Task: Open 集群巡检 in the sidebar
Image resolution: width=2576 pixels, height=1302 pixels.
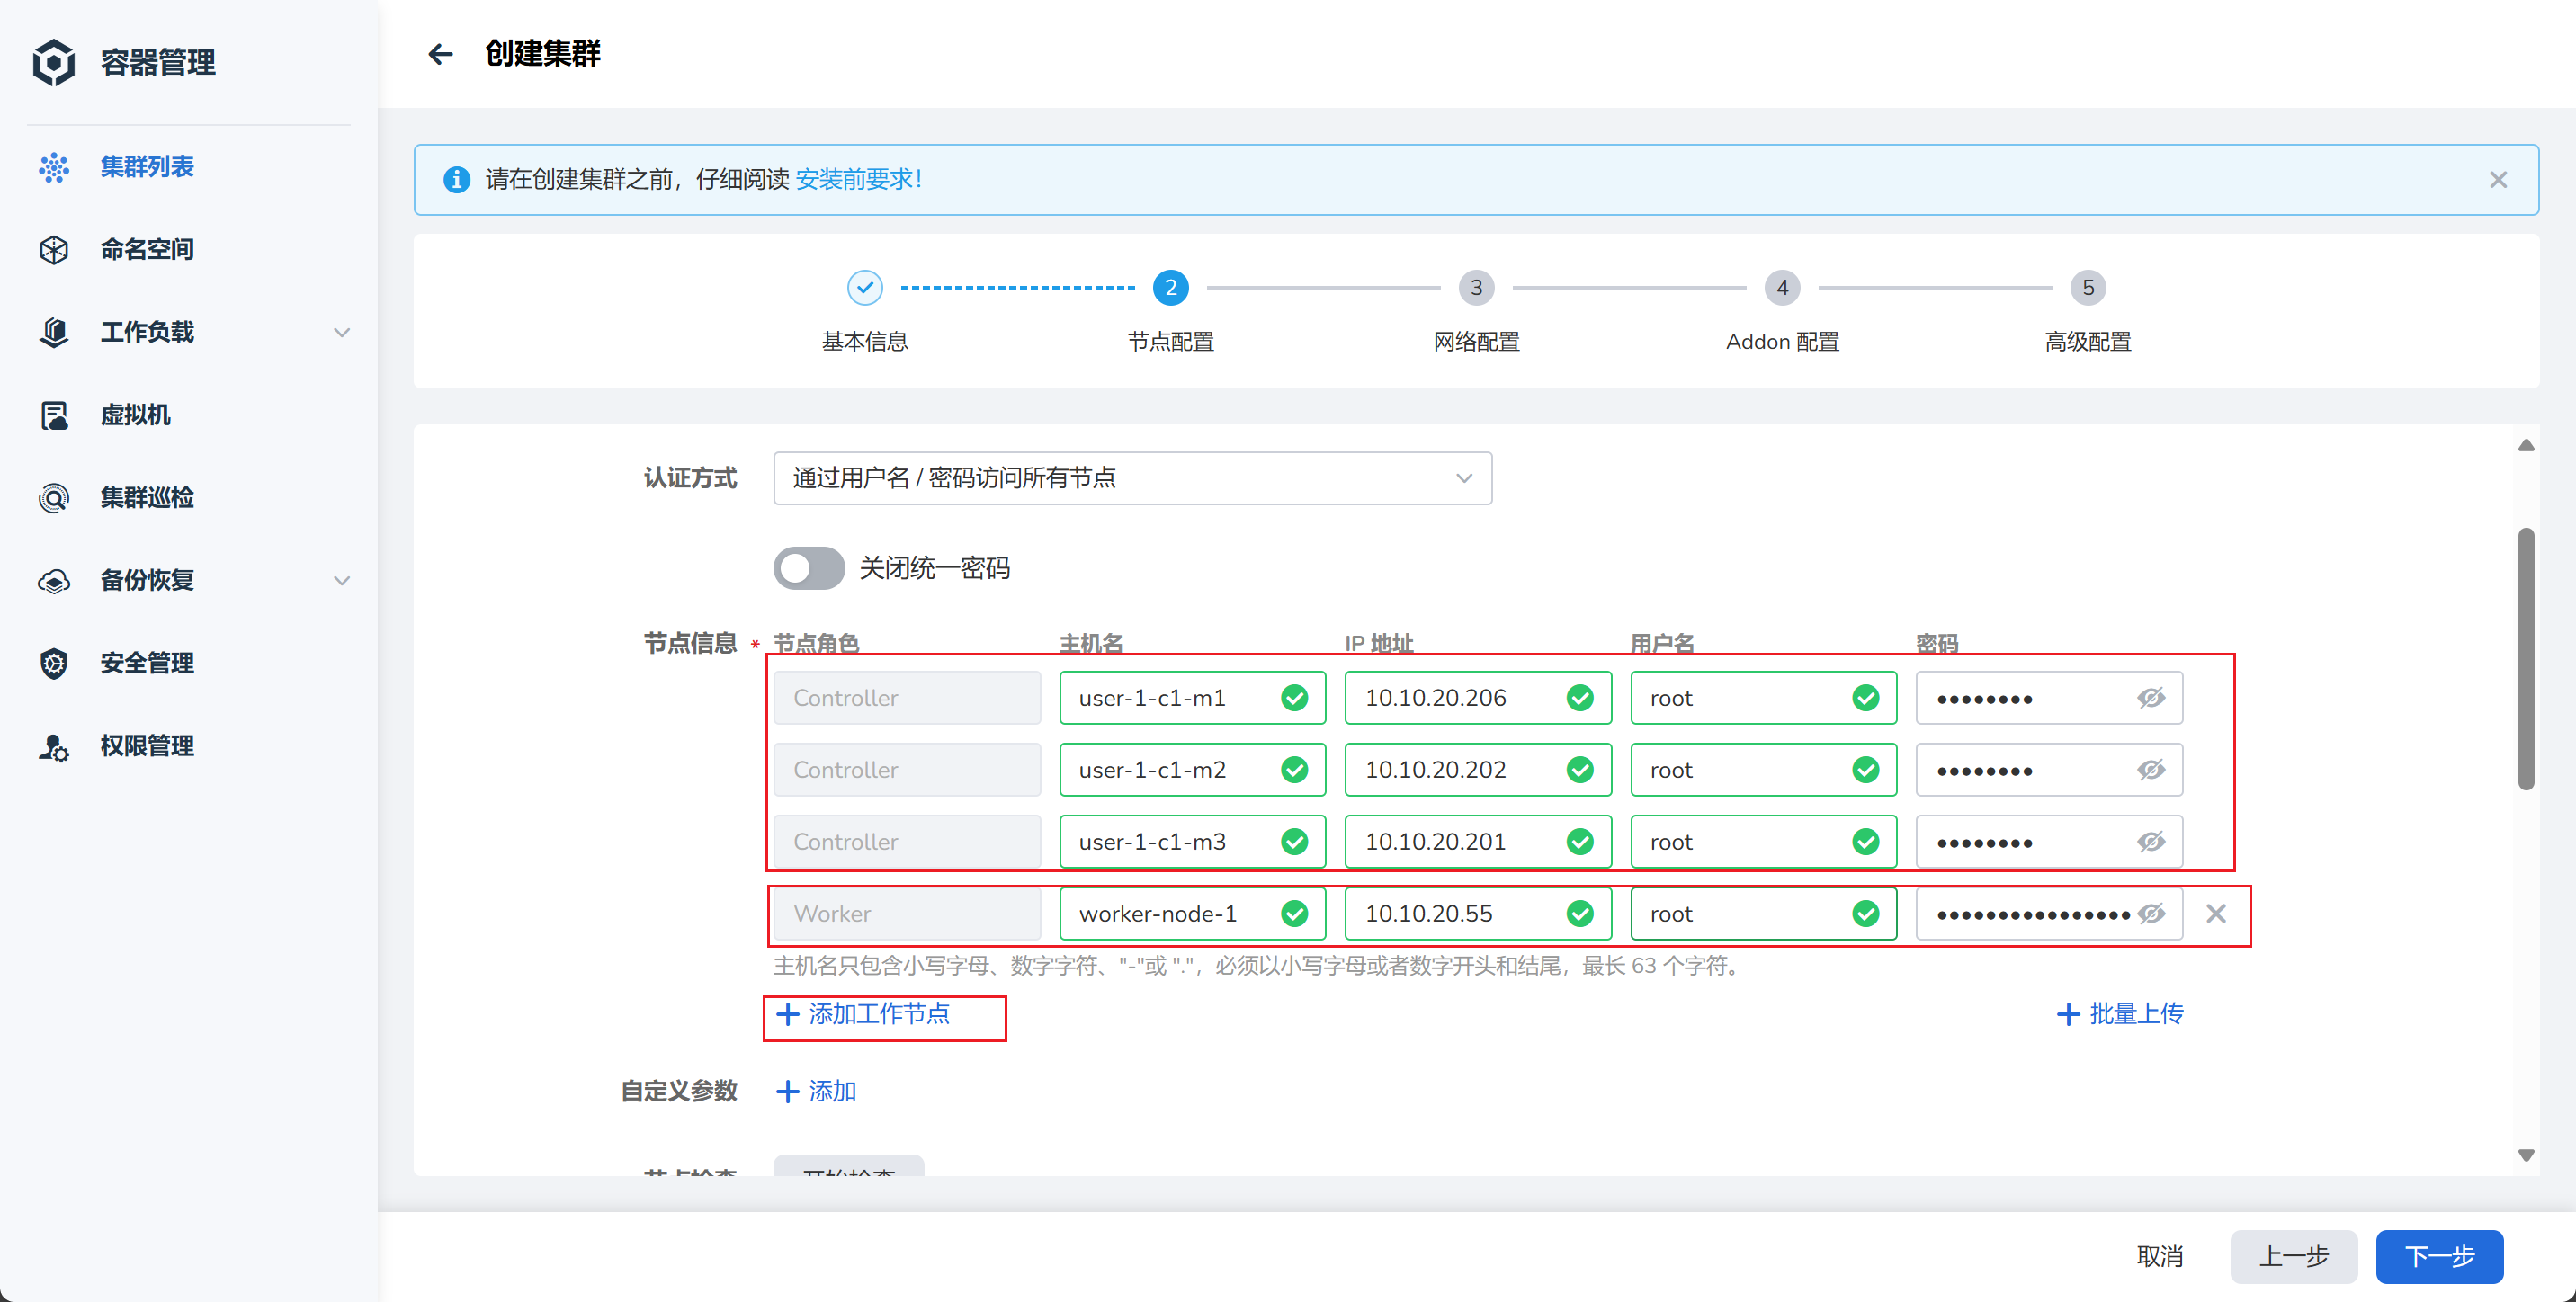Action: pyautogui.click(x=146, y=498)
